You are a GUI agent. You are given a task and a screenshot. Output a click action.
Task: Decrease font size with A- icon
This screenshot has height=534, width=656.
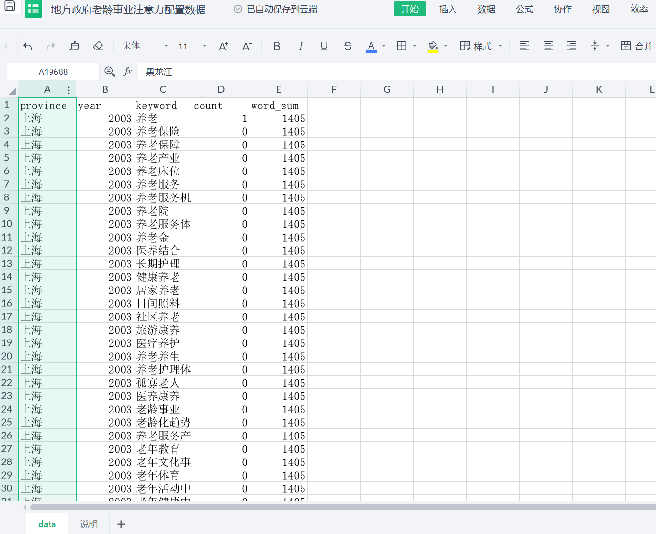(247, 46)
